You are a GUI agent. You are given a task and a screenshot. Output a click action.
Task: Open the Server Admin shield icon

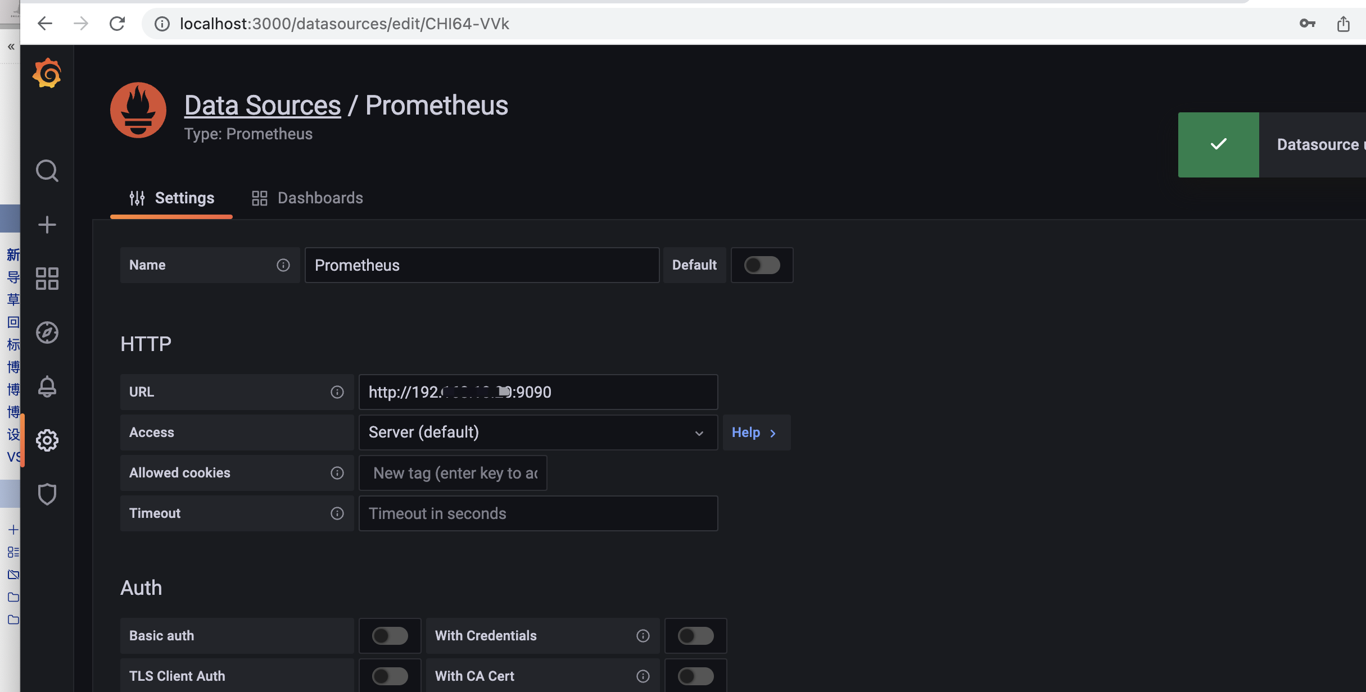tap(47, 494)
